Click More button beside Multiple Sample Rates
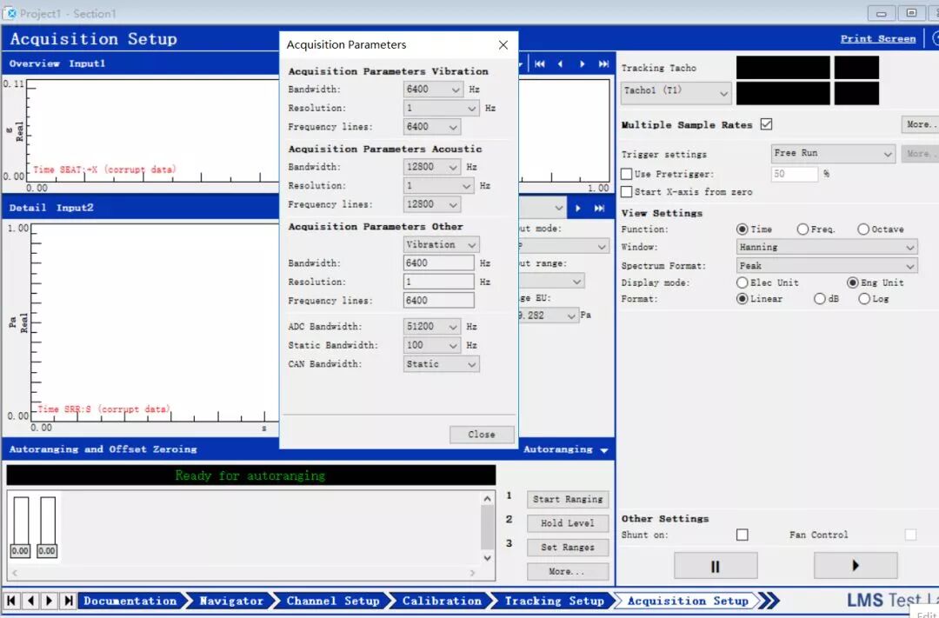The width and height of the screenshot is (939, 618). (920, 124)
